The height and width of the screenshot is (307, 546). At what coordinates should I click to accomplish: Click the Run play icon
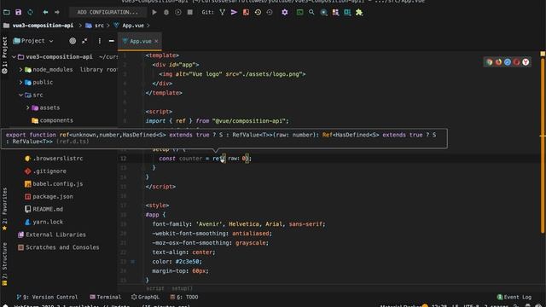[154, 12]
